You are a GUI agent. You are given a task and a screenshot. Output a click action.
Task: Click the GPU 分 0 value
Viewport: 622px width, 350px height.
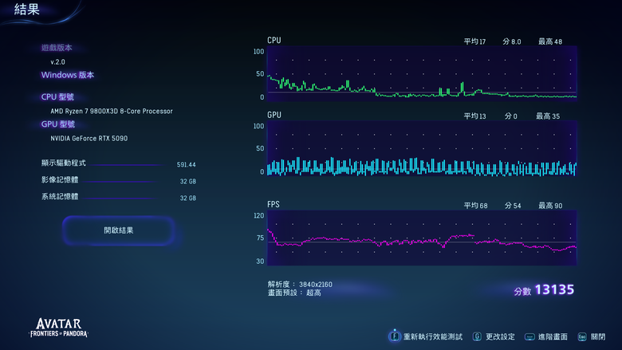coord(510,116)
